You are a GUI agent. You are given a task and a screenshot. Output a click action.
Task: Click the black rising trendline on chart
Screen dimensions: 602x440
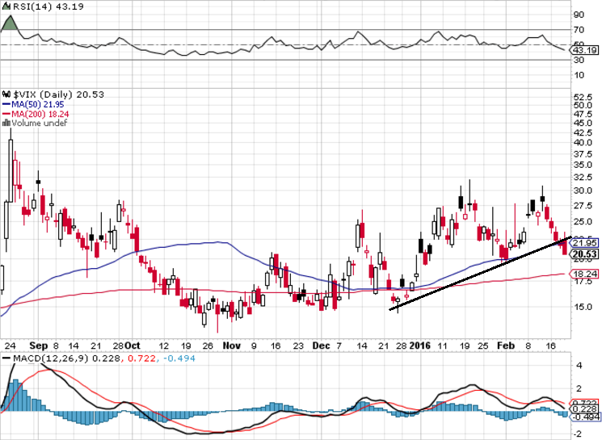tap(481, 273)
